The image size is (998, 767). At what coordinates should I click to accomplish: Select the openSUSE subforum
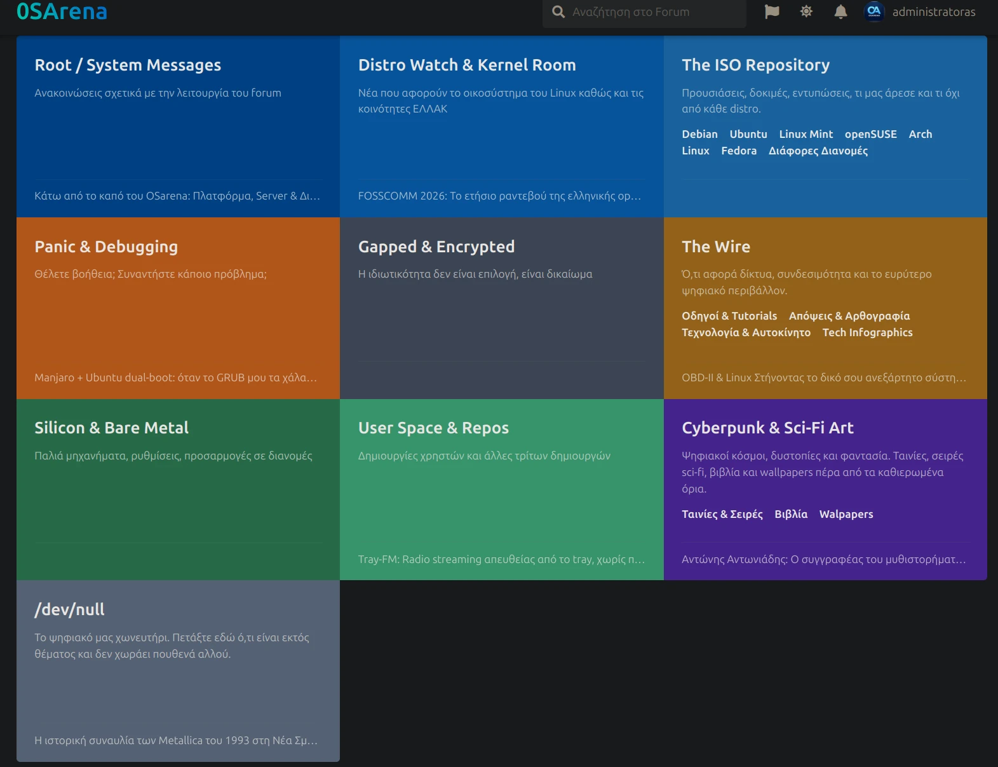coord(870,134)
